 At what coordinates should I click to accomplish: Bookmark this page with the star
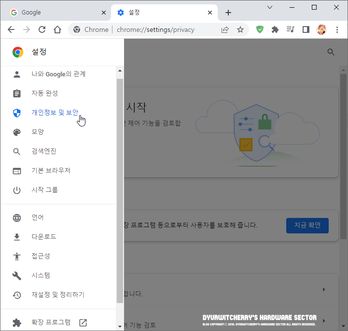240,29
